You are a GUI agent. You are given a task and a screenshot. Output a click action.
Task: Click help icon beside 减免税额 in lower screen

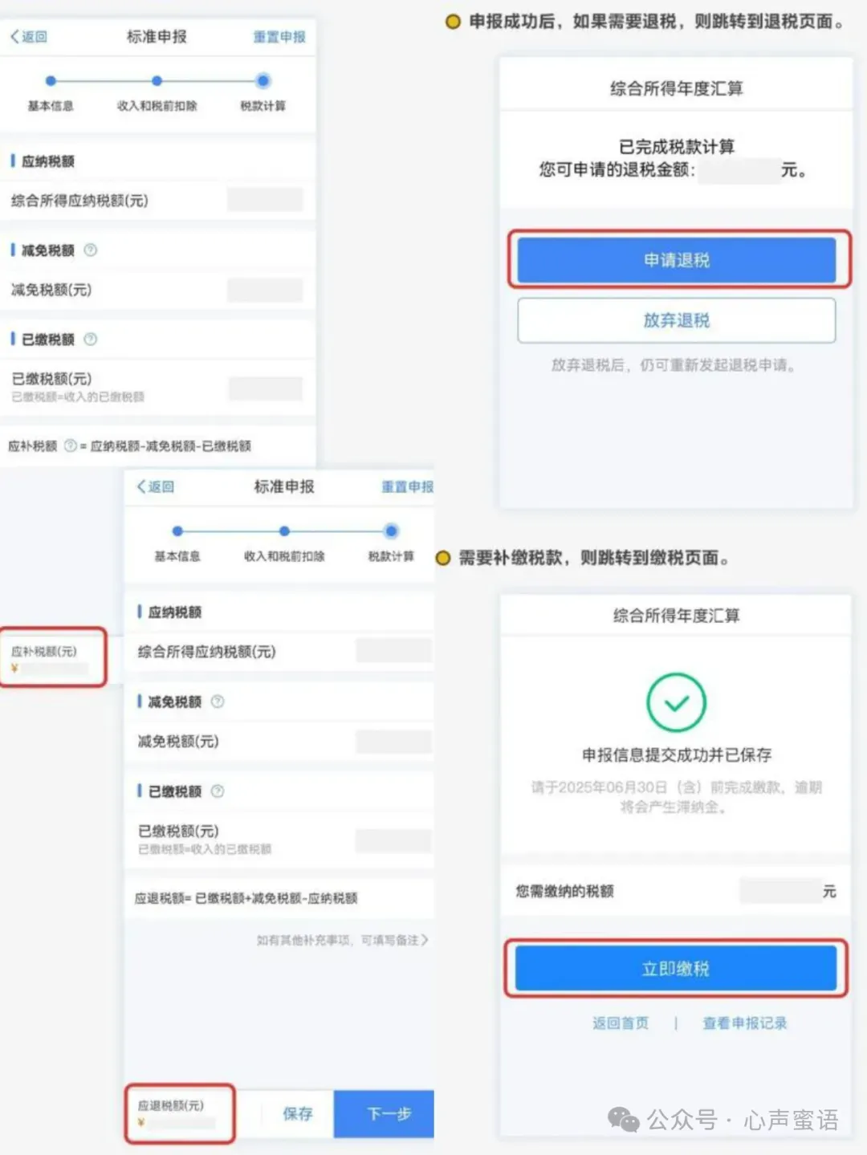(x=218, y=702)
